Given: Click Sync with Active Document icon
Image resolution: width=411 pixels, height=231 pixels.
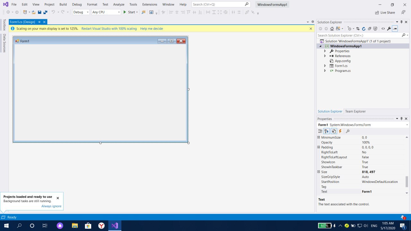Looking at the screenshot, I should coord(358,29).
